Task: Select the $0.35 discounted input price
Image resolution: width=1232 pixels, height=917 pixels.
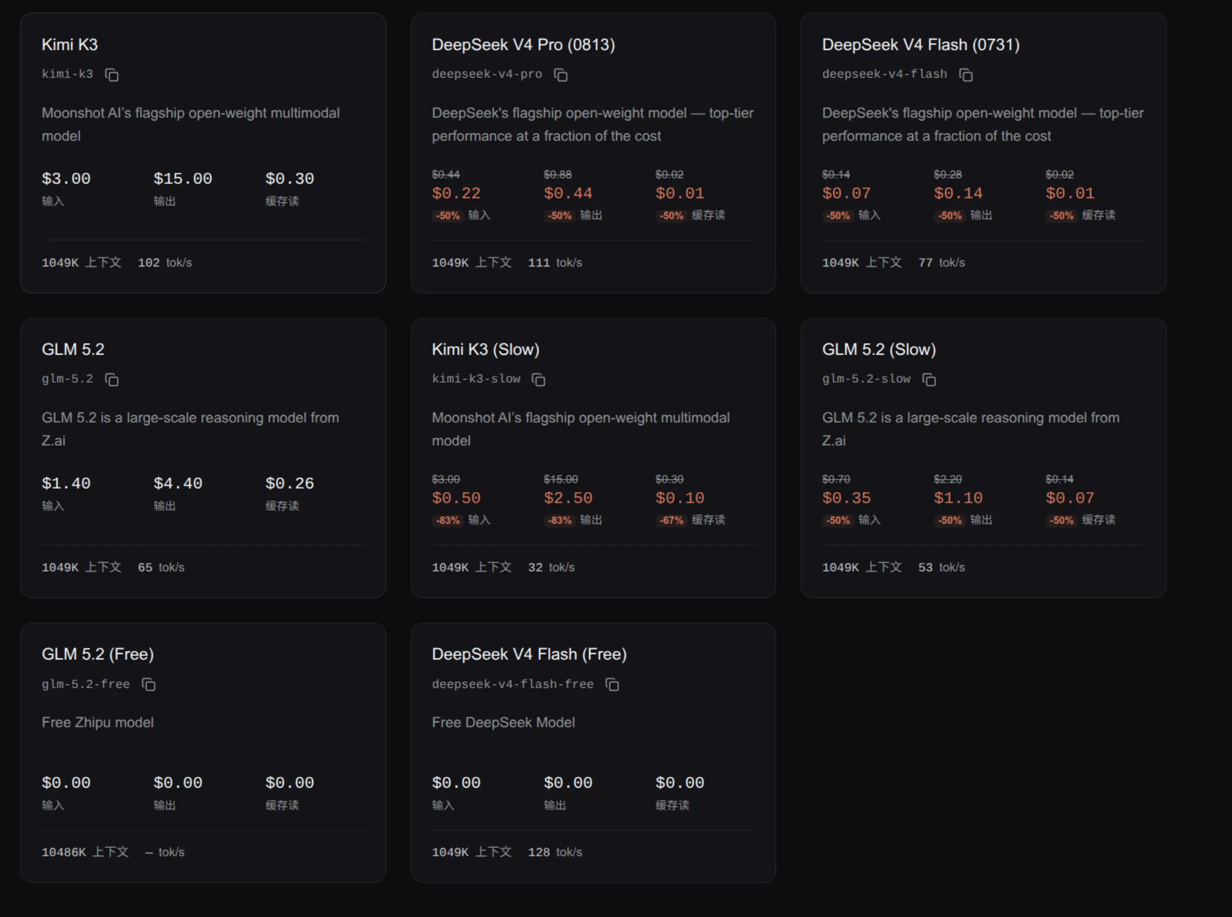Action: click(846, 498)
